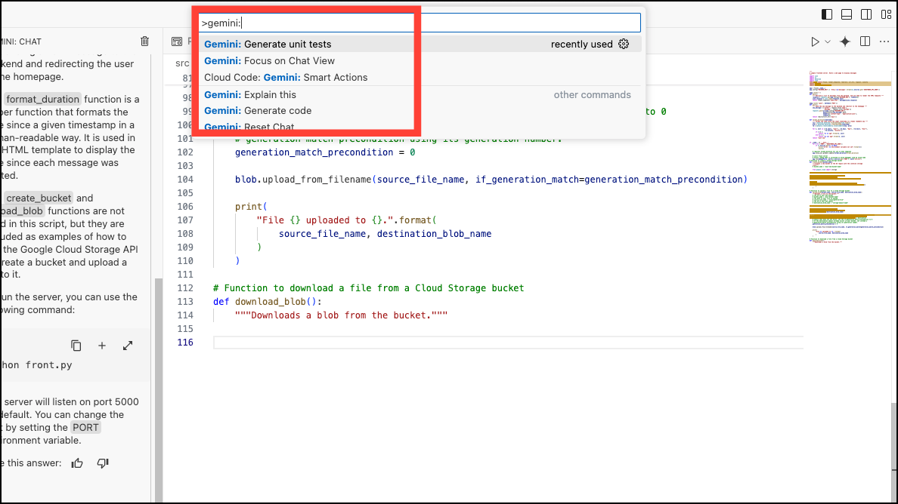The image size is (898, 504).
Task: Click Gemini sparkle smart actions icon
Action: [845, 41]
